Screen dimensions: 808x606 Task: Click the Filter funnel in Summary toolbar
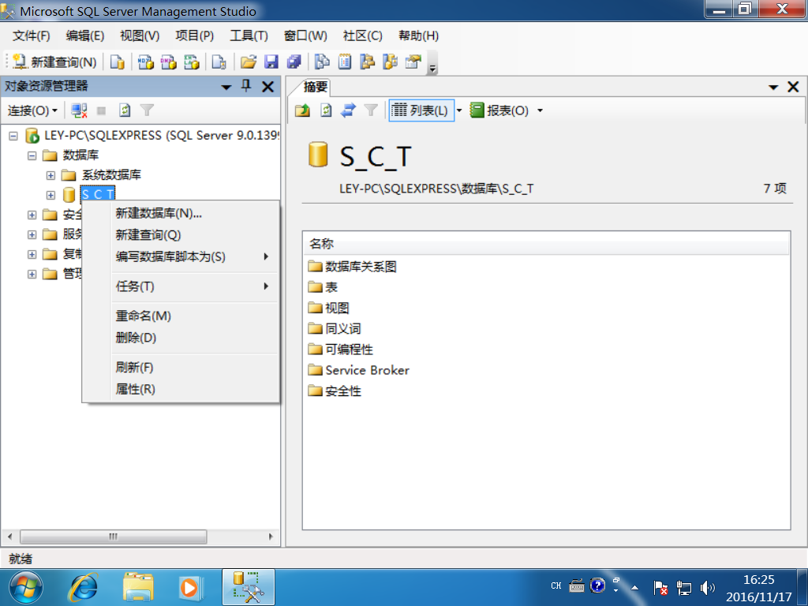[x=371, y=110]
